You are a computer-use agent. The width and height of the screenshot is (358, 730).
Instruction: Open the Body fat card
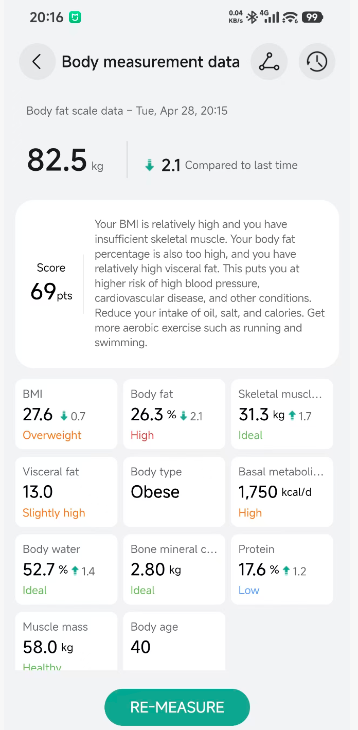click(x=174, y=414)
